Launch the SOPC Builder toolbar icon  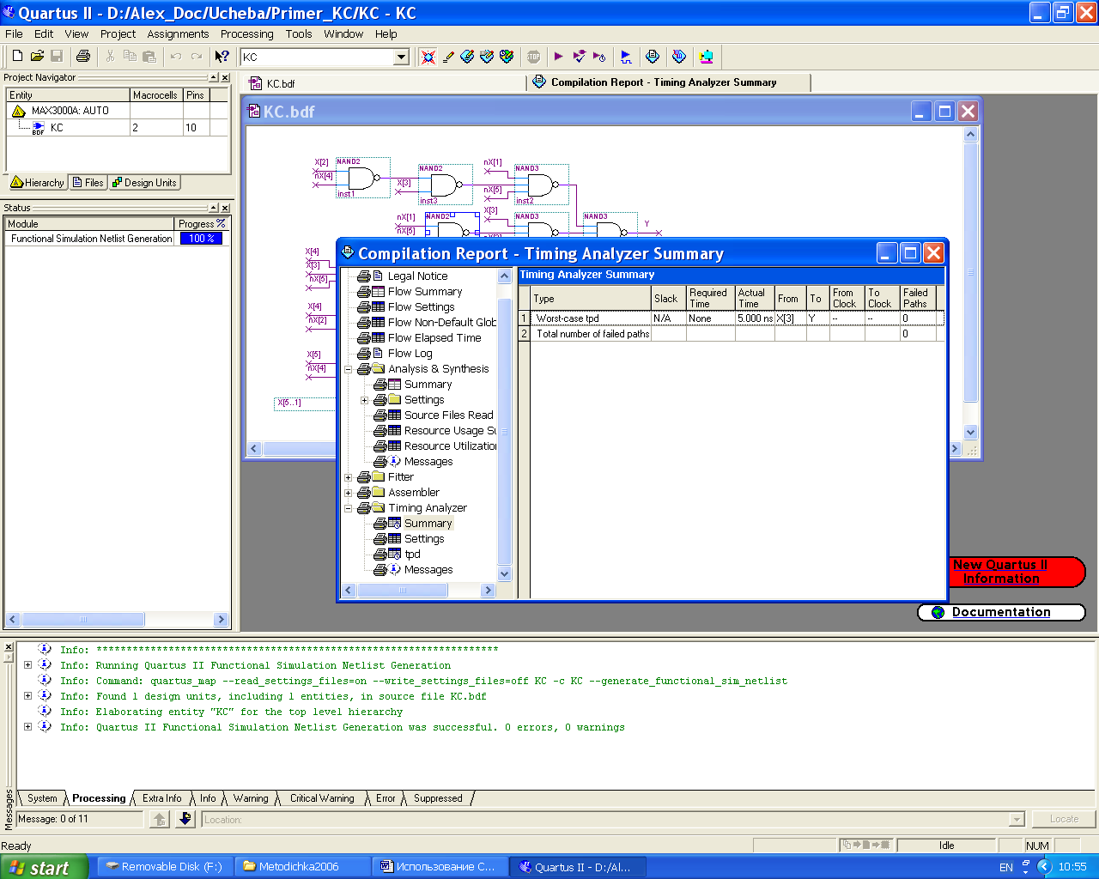point(706,57)
